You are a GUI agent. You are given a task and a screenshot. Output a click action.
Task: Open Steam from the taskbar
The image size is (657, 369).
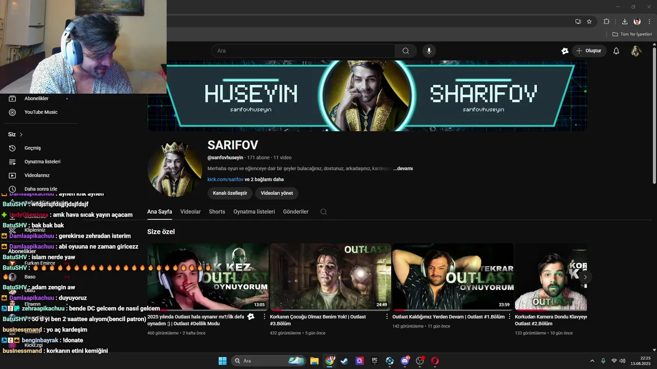[x=344, y=361]
